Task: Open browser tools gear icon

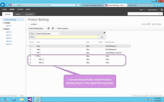Action: point(162,5)
